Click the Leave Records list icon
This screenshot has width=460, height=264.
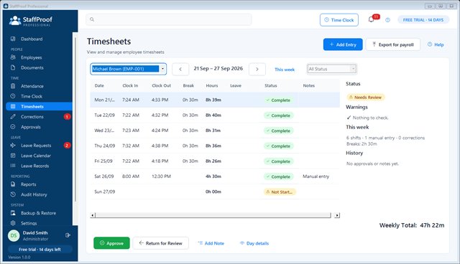tap(13, 166)
